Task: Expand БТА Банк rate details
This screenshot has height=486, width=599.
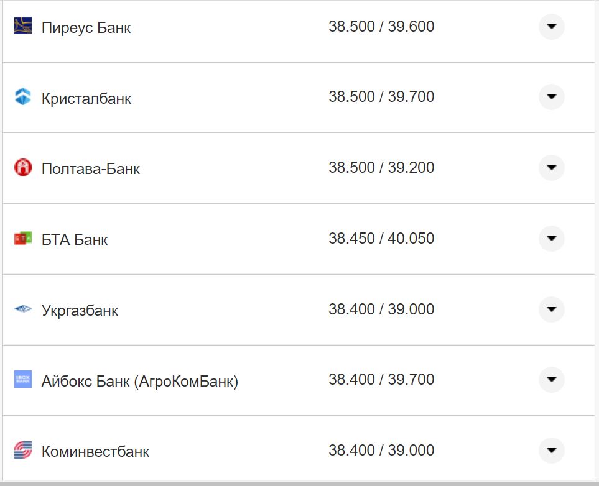Action: 551,239
